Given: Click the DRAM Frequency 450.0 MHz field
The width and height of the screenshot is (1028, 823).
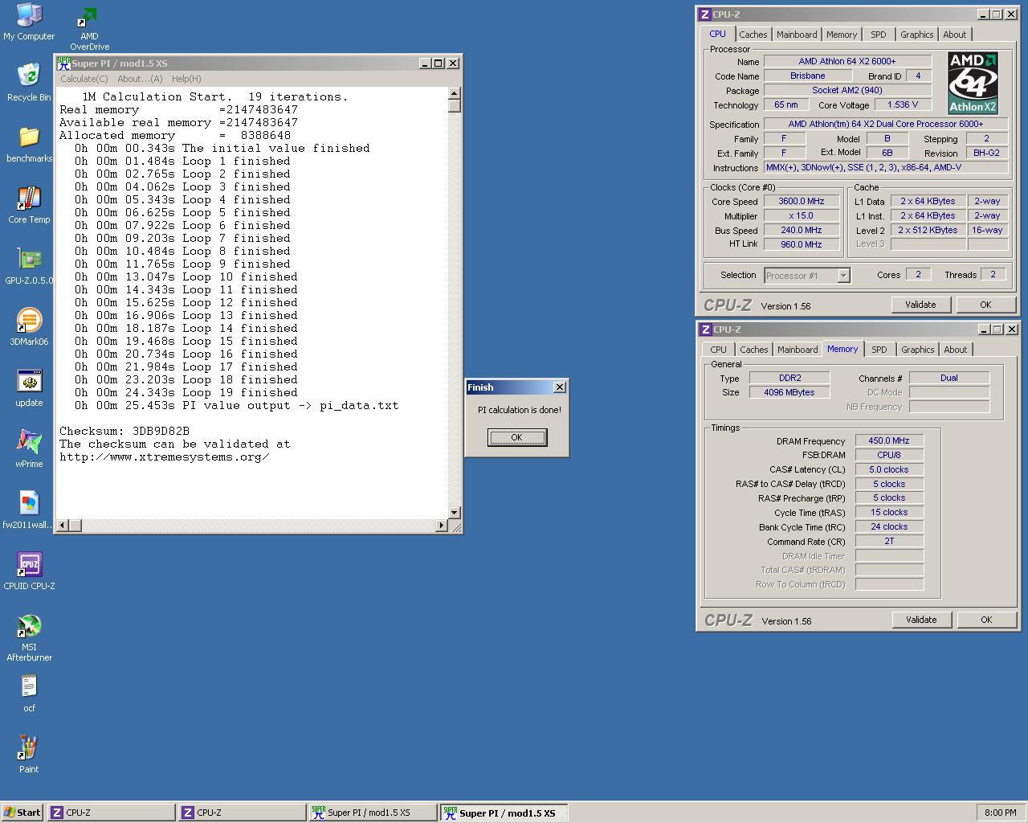Looking at the screenshot, I should coord(889,440).
